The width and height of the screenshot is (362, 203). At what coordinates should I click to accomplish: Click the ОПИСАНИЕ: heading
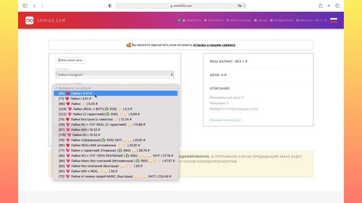[x=220, y=89]
